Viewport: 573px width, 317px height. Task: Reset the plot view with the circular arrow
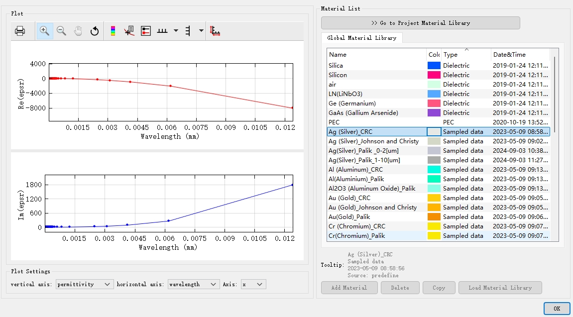coord(94,31)
